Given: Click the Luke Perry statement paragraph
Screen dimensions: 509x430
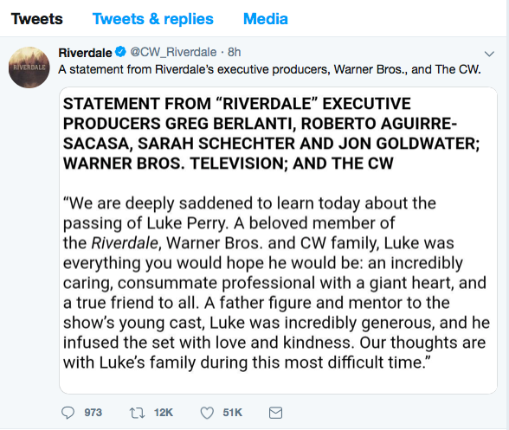Looking at the screenshot, I should point(276,283).
